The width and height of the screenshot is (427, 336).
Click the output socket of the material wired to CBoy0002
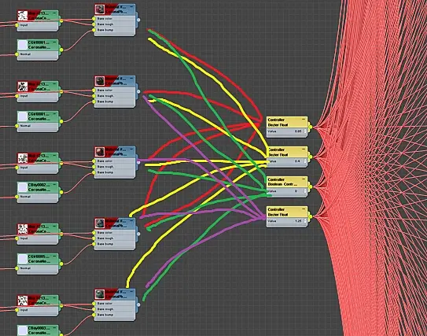click(138, 162)
